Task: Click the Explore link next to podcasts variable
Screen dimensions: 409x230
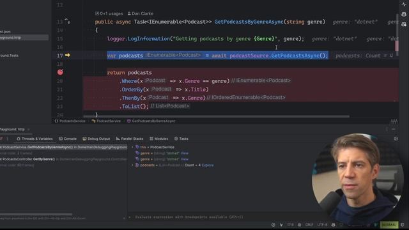Action: pyautogui.click(x=208, y=165)
